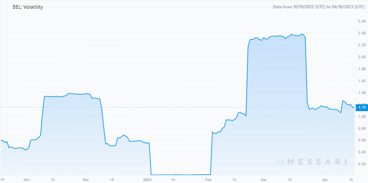This screenshot has width=368, height=183.
Task: Click the 2.40 y-axis label
Action: pyautogui.click(x=362, y=33)
